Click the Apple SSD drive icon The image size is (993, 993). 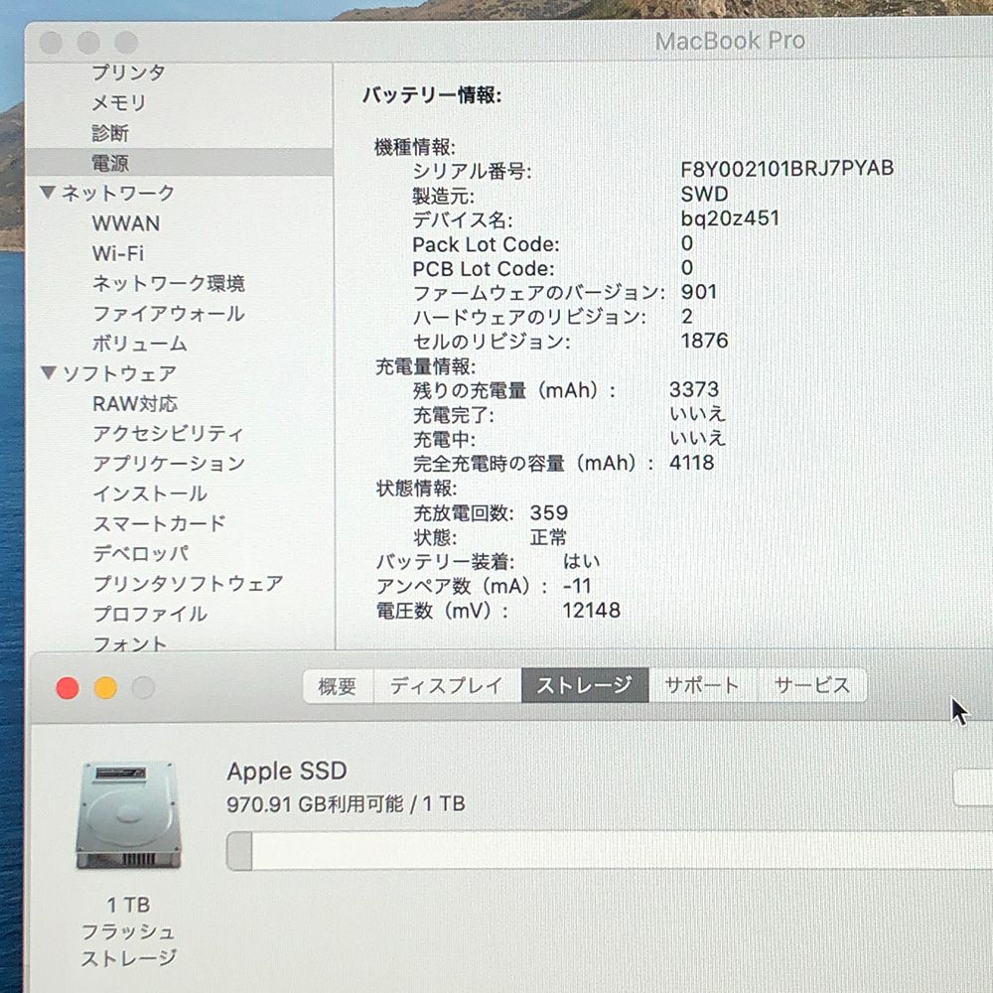[128, 815]
